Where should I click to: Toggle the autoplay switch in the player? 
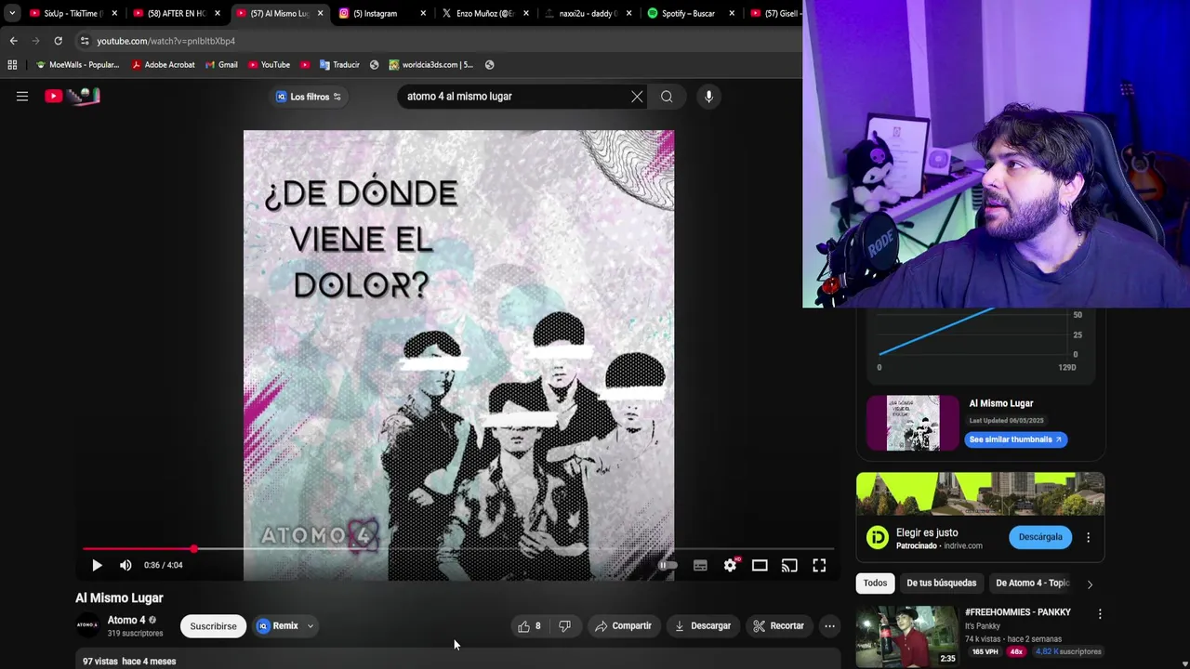click(x=668, y=565)
